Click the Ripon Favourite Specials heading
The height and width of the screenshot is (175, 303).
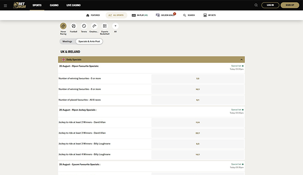coord(79,66)
